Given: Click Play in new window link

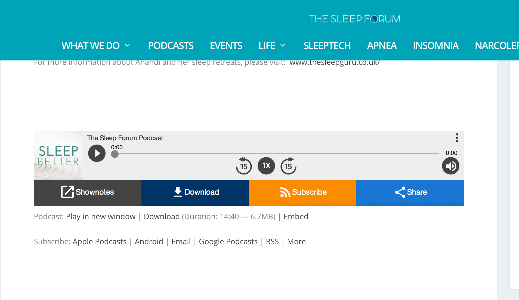Looking at the screenshot, I should point(101,216).
